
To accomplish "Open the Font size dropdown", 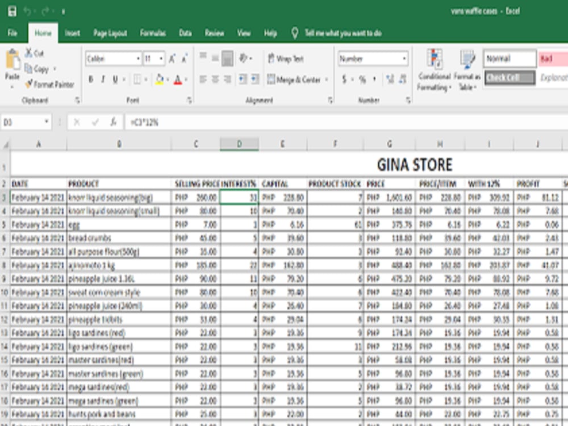I will (161, 59).
